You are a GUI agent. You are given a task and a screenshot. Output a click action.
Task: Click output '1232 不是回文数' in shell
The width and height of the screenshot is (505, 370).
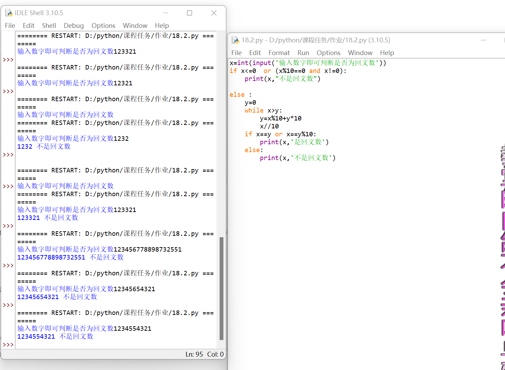click(44, 146)
